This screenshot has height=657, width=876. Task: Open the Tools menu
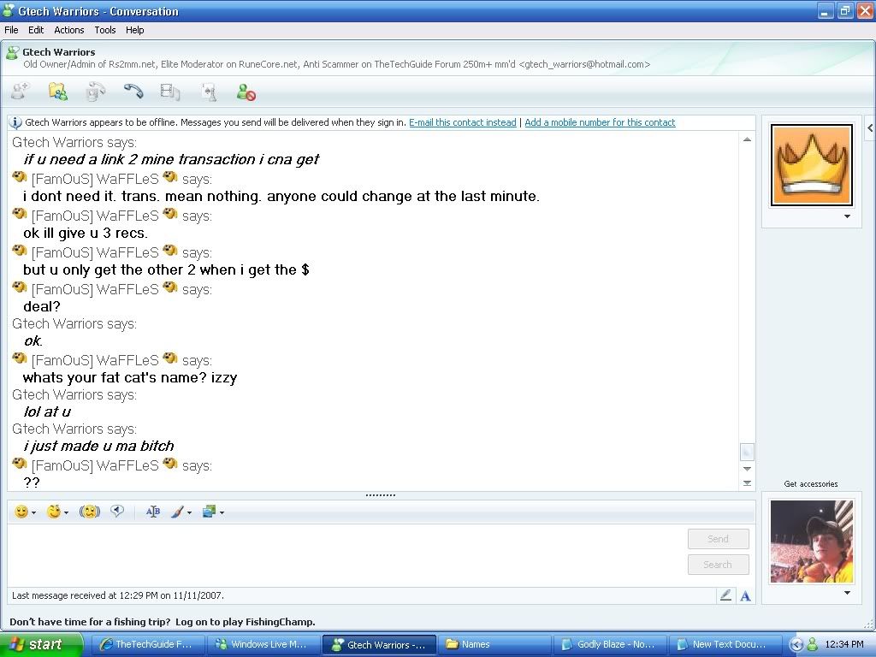tap(105, 30)
